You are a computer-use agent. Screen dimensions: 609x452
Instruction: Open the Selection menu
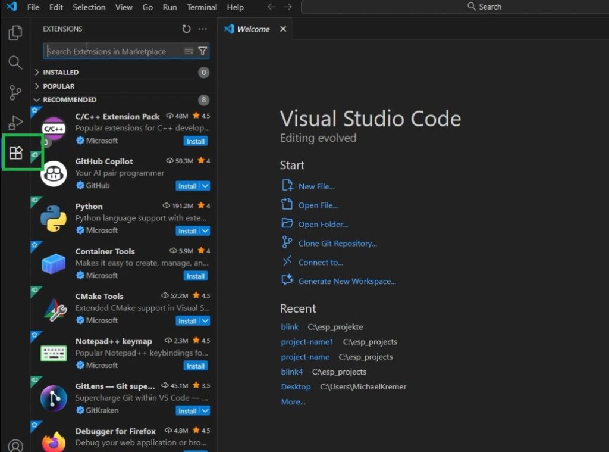(x=89, y=7)
